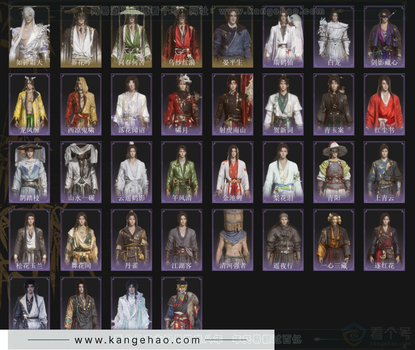Select the 剑影藏心 purple outfit
The width and height of the screenshot is (415, 350).
(384, 37)
